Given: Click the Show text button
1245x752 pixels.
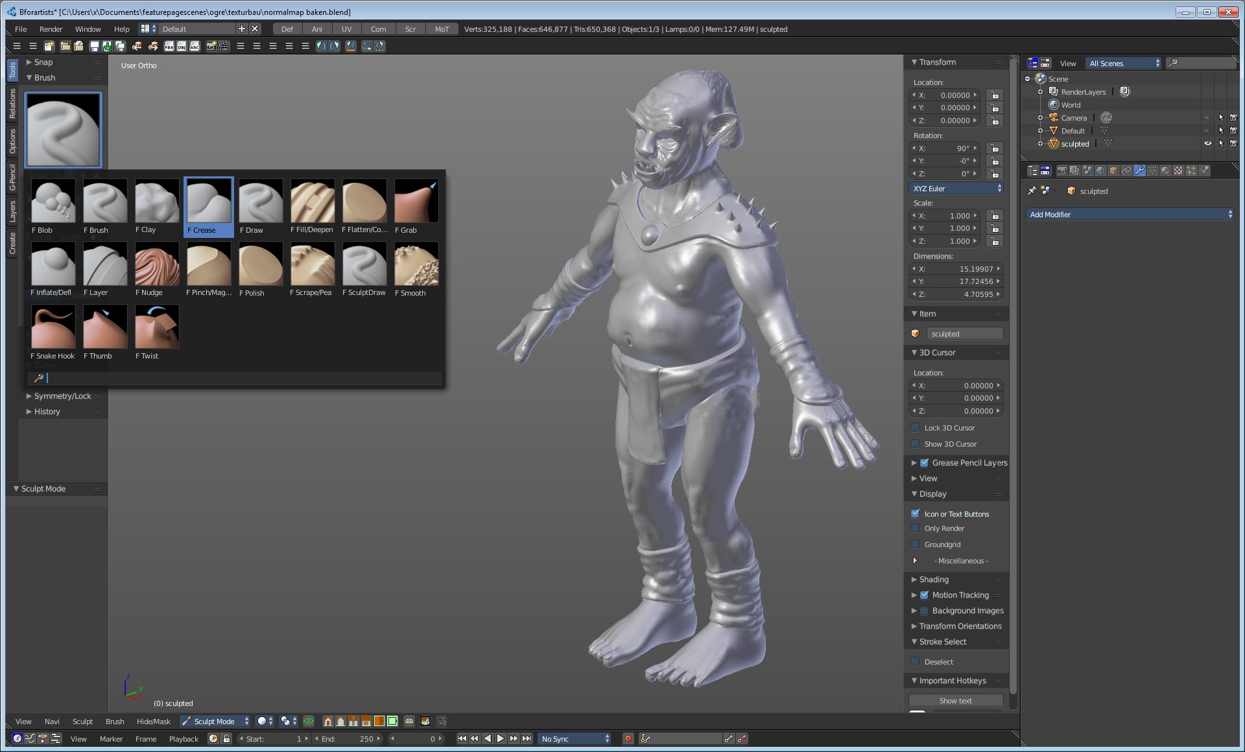Looking at the screenshot, I should 955,701.
